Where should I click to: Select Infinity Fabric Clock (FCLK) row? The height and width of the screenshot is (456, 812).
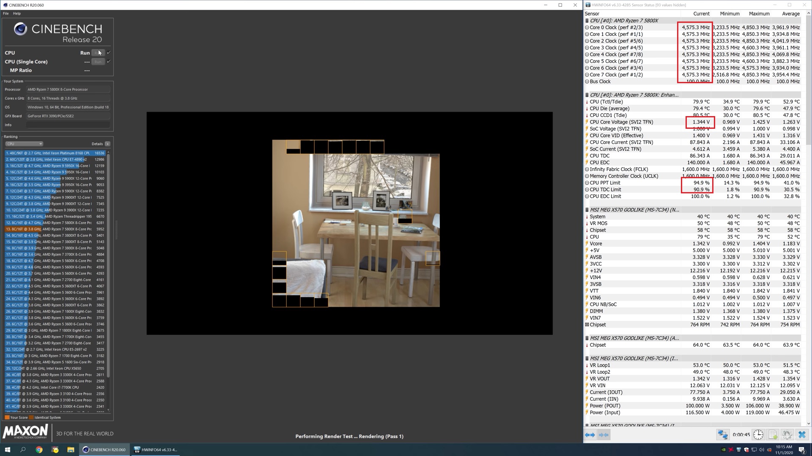coord(693,169)
